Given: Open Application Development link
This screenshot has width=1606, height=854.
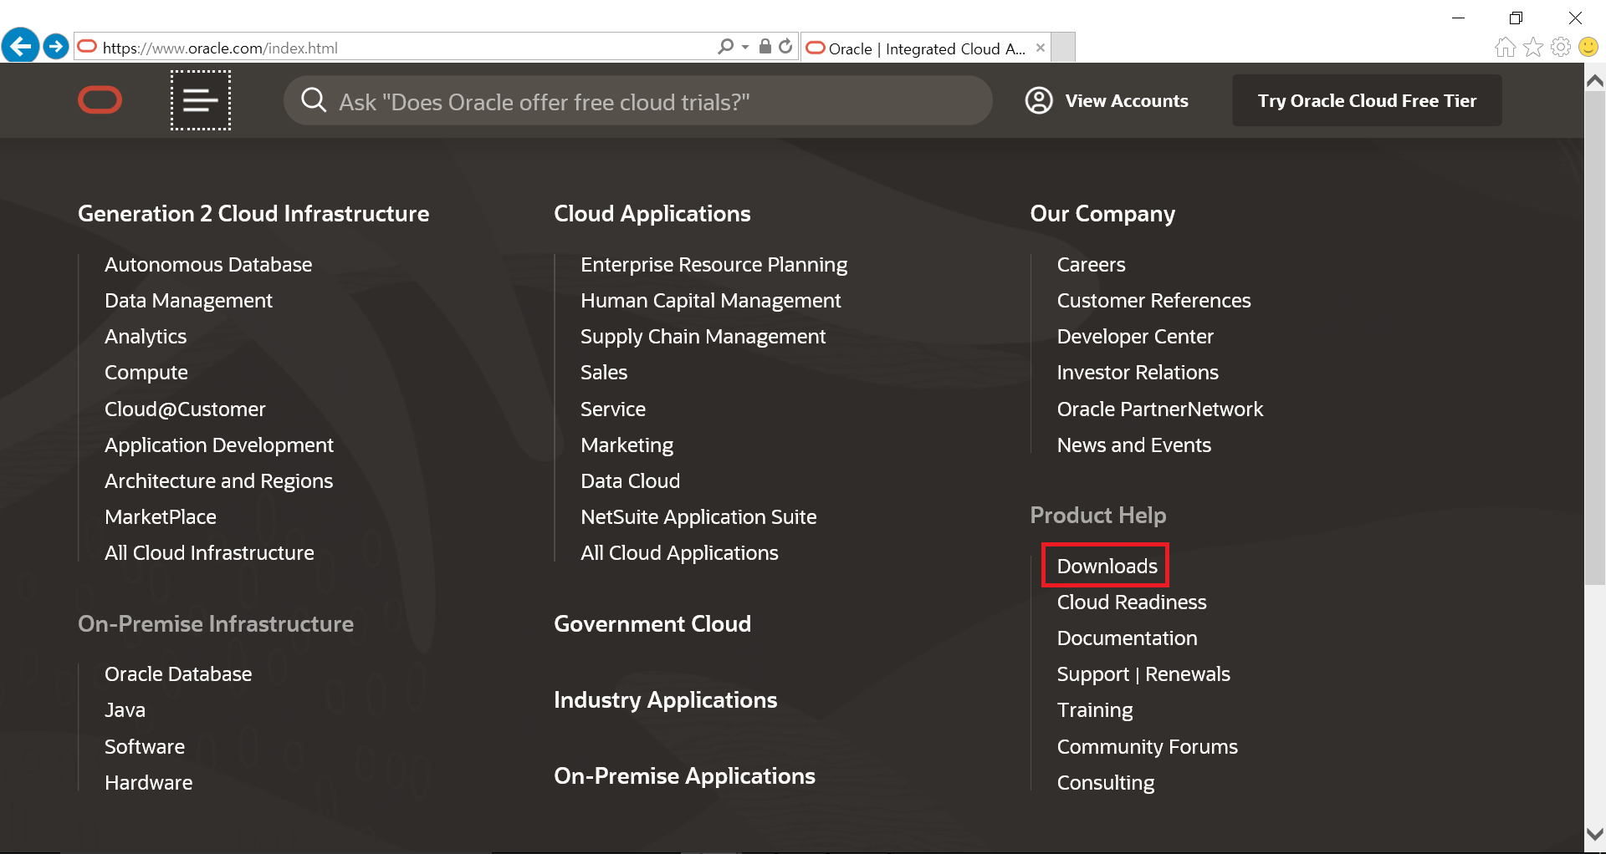Looking at the screenshot, I should click(219, 445).
